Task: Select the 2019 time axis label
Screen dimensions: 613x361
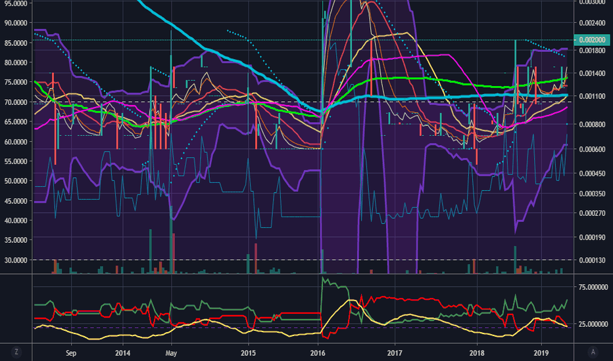Action: [x=541, y=353]
